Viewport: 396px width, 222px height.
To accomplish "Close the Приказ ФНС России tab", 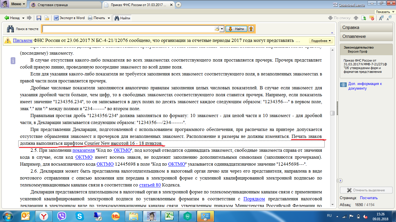I will pyautogui.click(x=171, y=5).
